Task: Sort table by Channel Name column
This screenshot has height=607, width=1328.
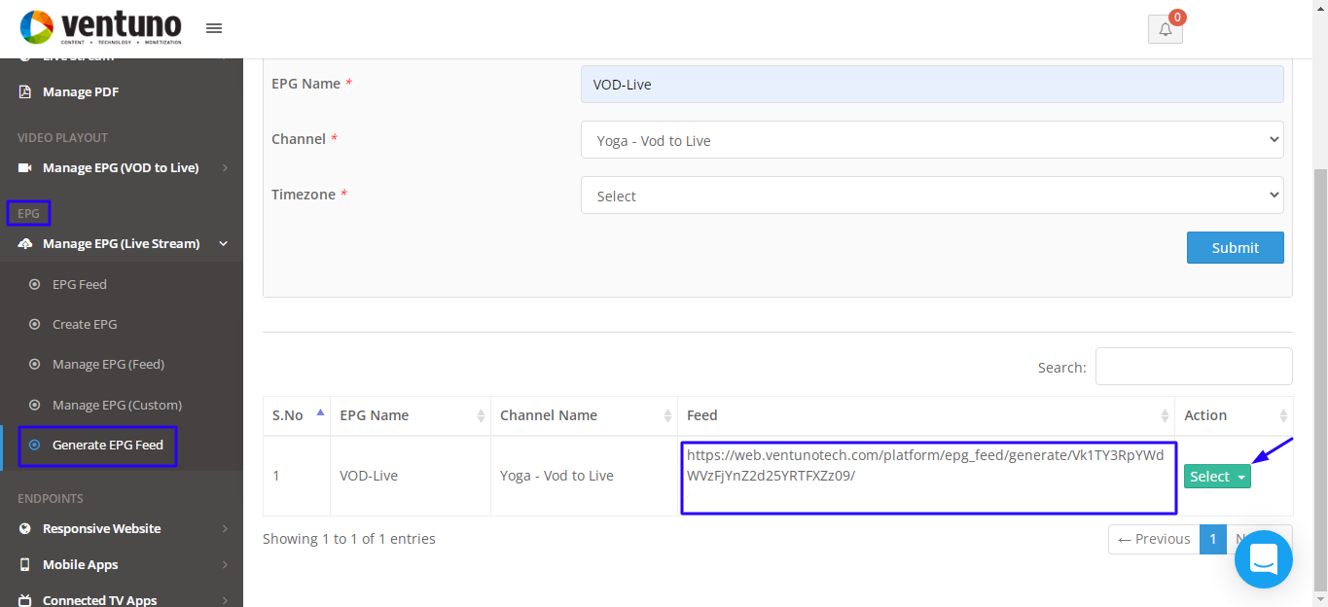Action: click(x=667, y=415)
